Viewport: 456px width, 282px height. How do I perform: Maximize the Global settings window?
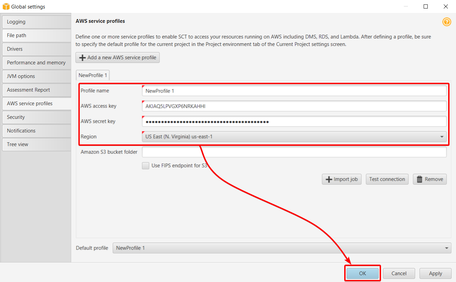[x=426, y=6]
